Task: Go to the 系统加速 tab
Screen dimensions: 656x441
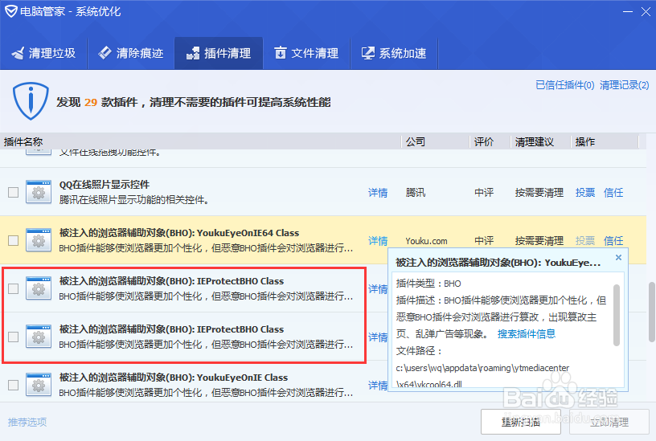Action: coord(394,53)
